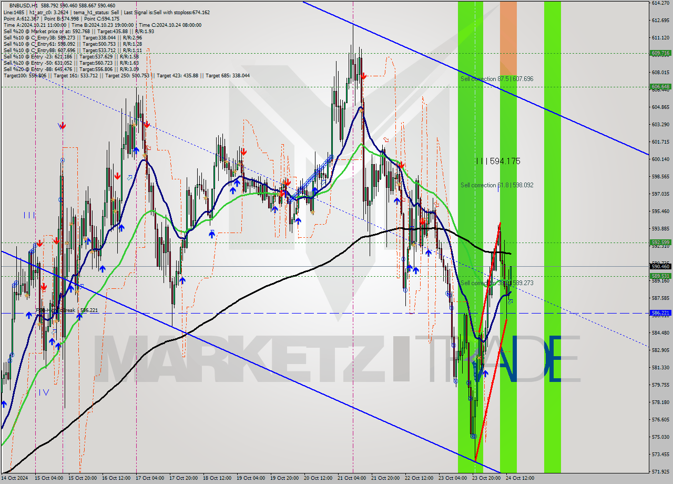Click the '15 Oct 04:00' time axis label
Image resolution: width=673 pixels, height=484 pixels.
pyautogui.click(x=48, y=478)
